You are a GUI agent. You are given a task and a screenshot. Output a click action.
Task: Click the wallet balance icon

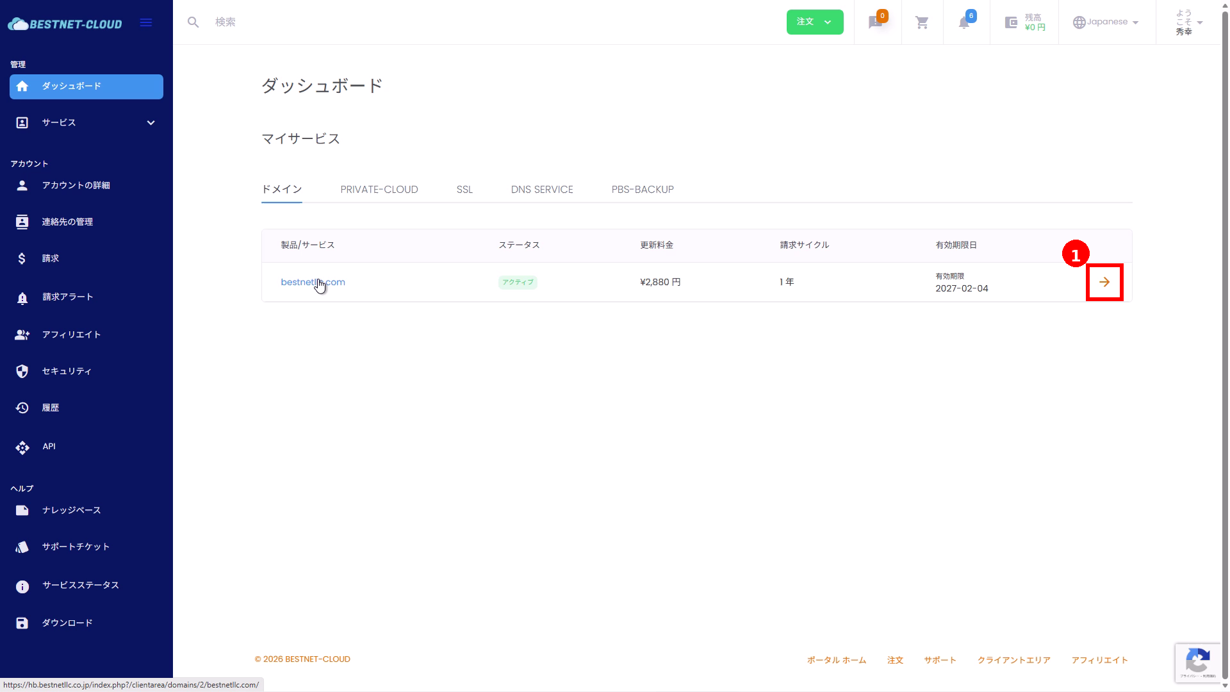[1012, 23]
